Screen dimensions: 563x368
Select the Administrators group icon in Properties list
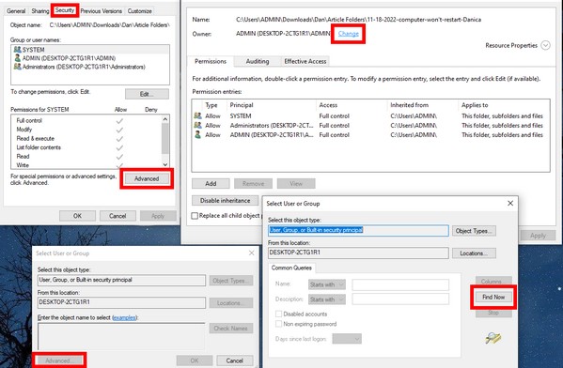[17, 67]
